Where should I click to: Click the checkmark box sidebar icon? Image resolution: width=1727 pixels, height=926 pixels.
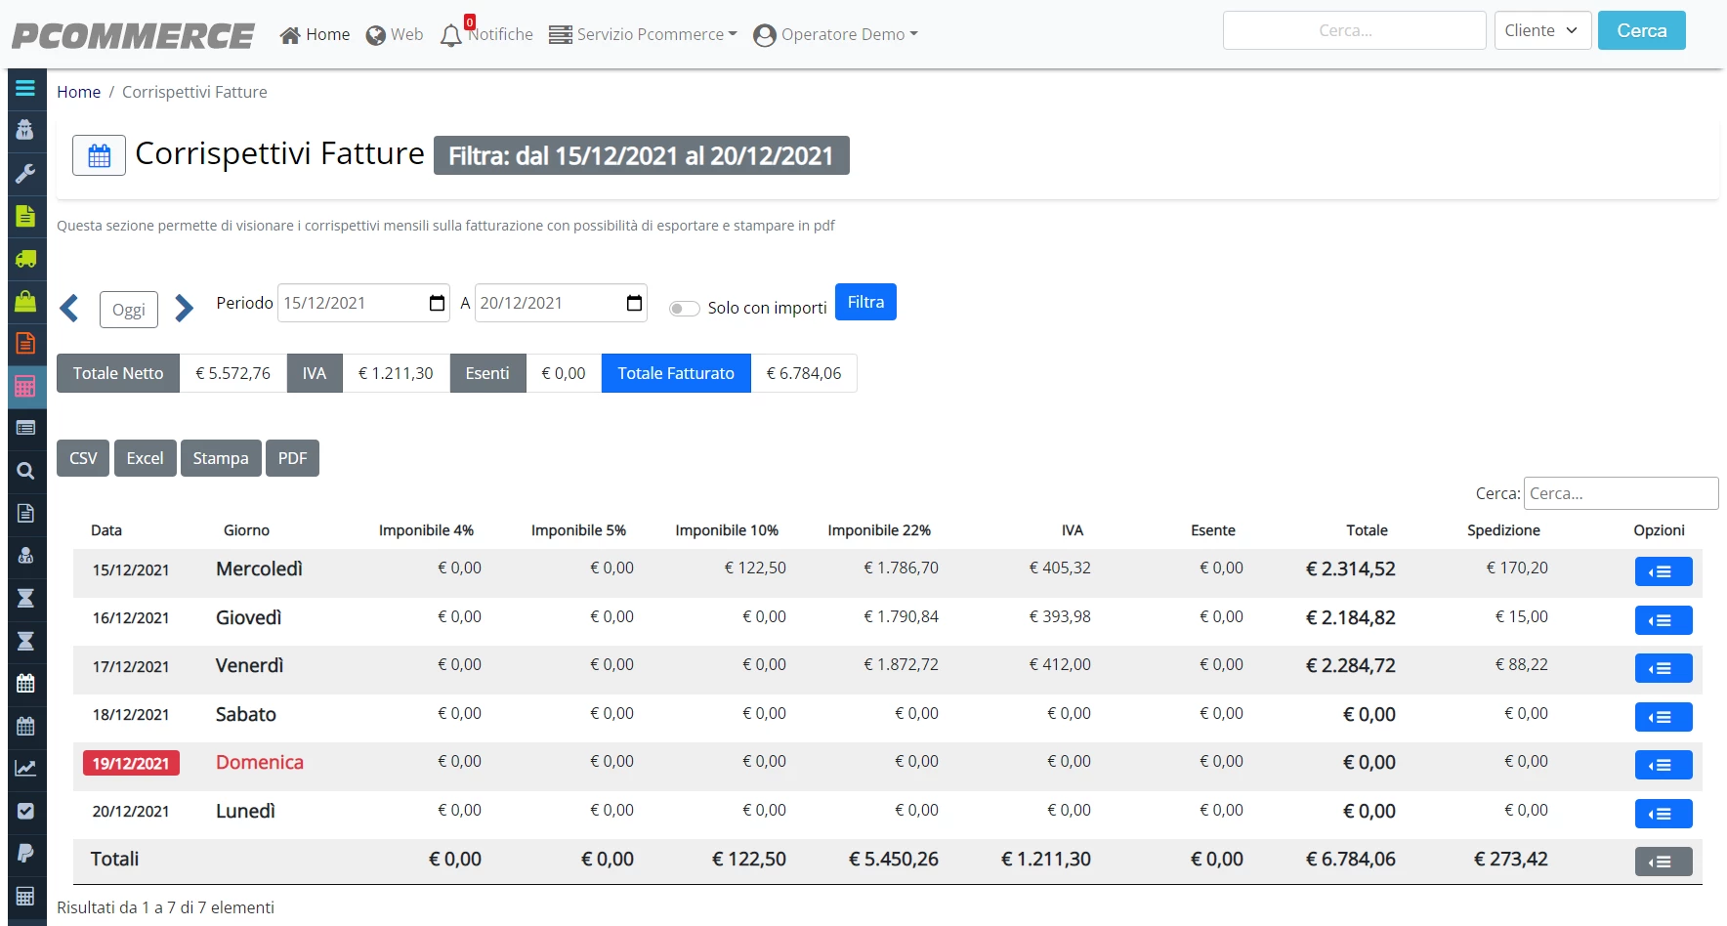click(25, 811)
